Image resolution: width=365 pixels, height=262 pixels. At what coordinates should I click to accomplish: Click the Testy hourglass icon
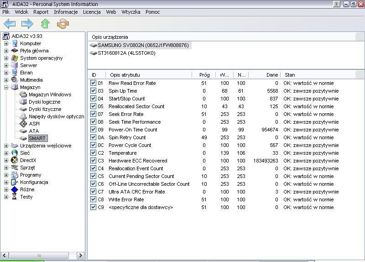click(x=15, y=197)
